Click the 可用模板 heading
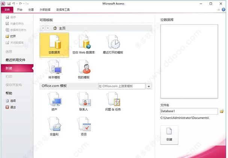The image size is (228, 158). click(x=46, y=20)
